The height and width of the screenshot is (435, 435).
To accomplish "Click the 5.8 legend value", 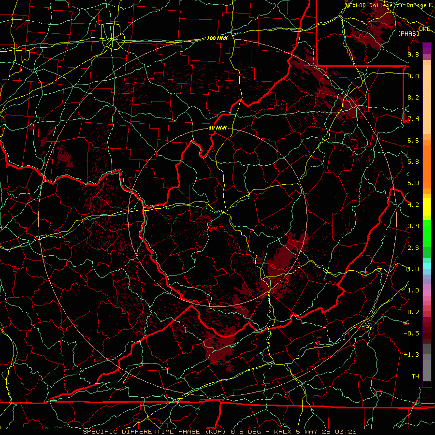I will (413, 162).
